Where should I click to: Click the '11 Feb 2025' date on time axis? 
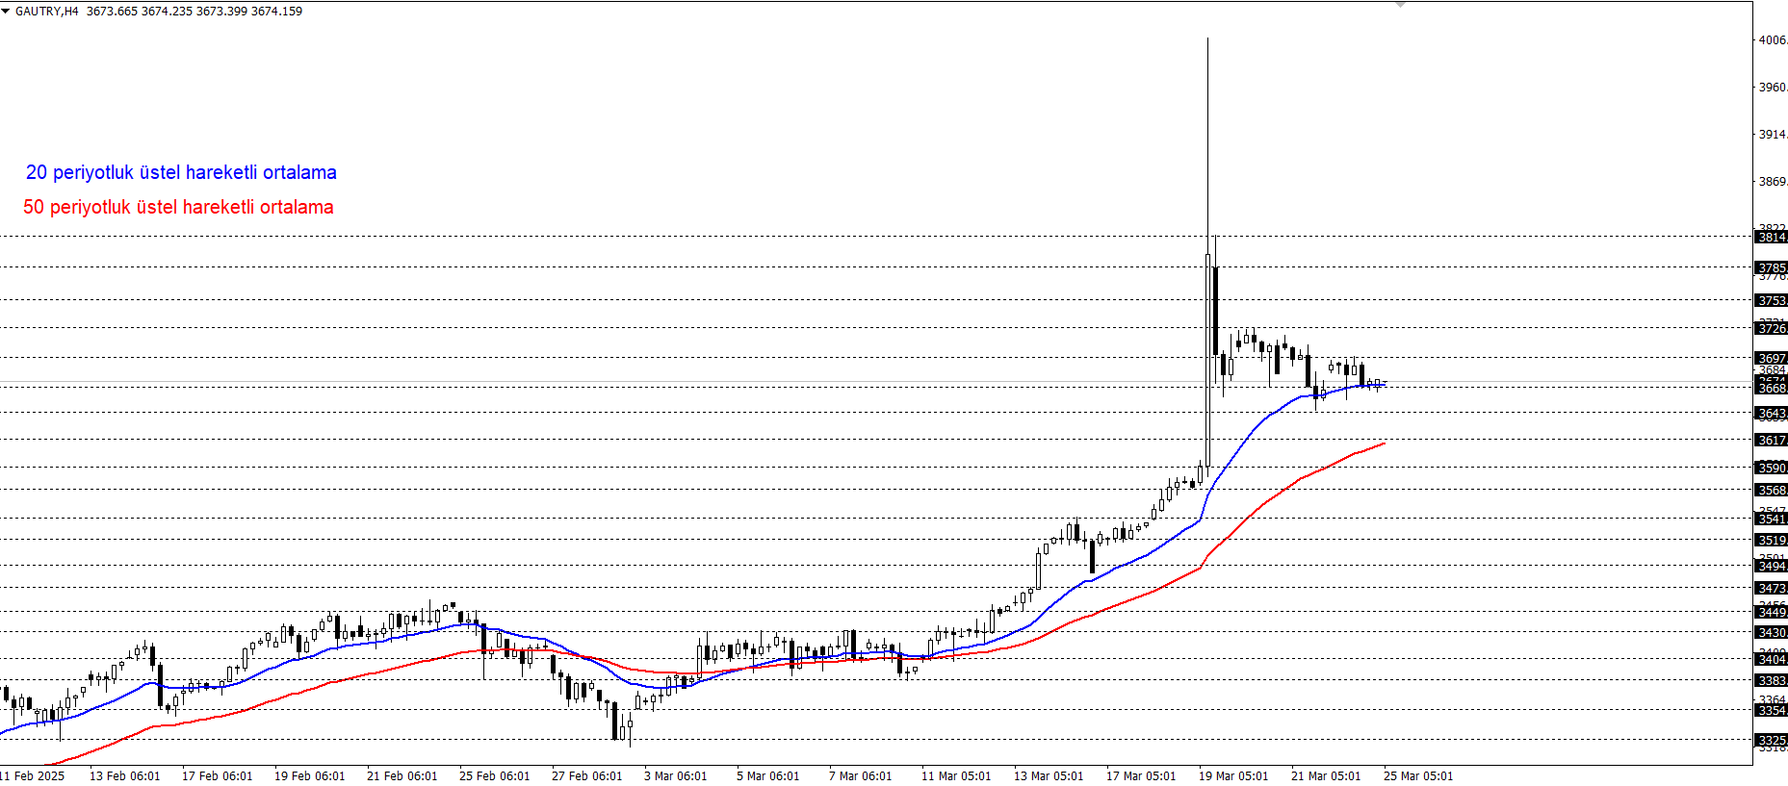(33, 776)
